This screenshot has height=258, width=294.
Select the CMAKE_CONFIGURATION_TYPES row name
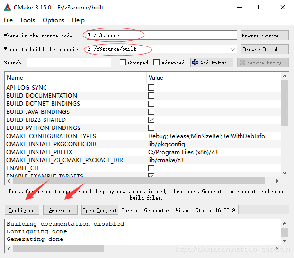click(x=51, y=136)
